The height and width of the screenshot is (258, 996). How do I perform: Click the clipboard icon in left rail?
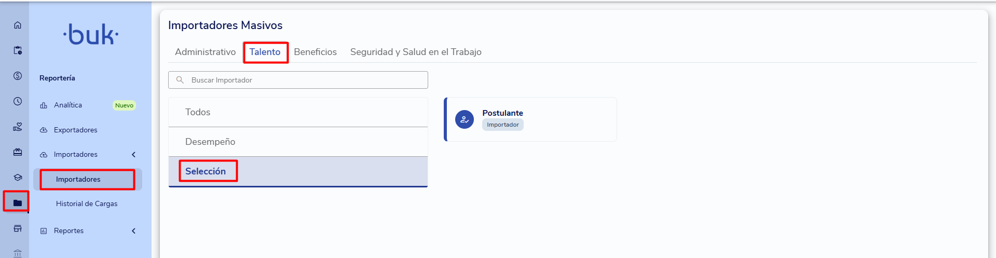tap(18, 50)
